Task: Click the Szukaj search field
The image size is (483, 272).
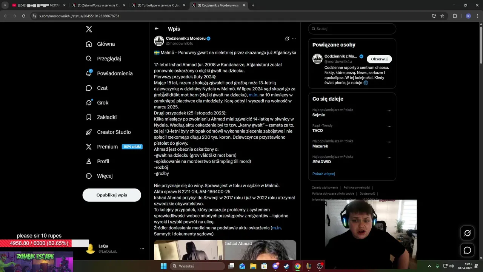Action: click(x=352, y=29)
